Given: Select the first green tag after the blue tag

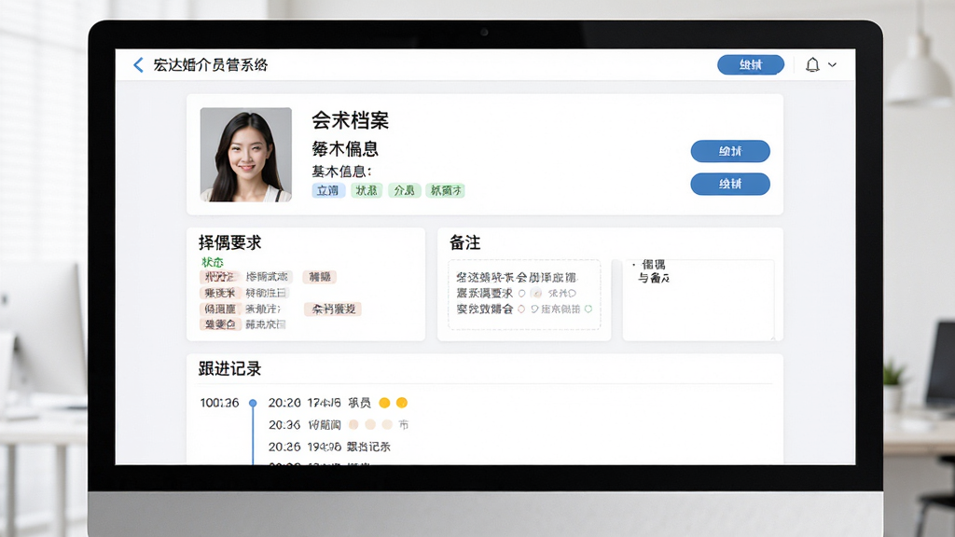Looking at the screenshot, I should pos(367,190).
